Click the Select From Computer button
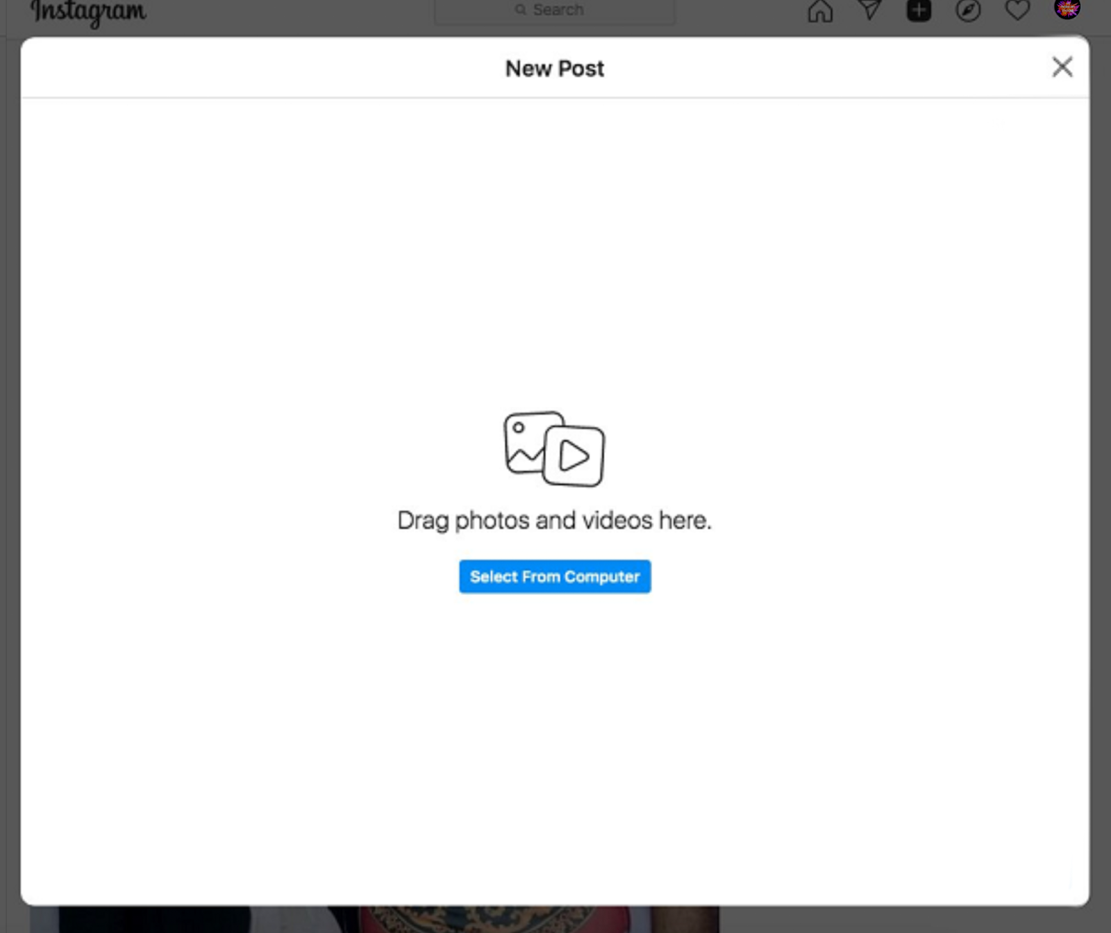The image size is (1111, 933). [x=555, y=576]
